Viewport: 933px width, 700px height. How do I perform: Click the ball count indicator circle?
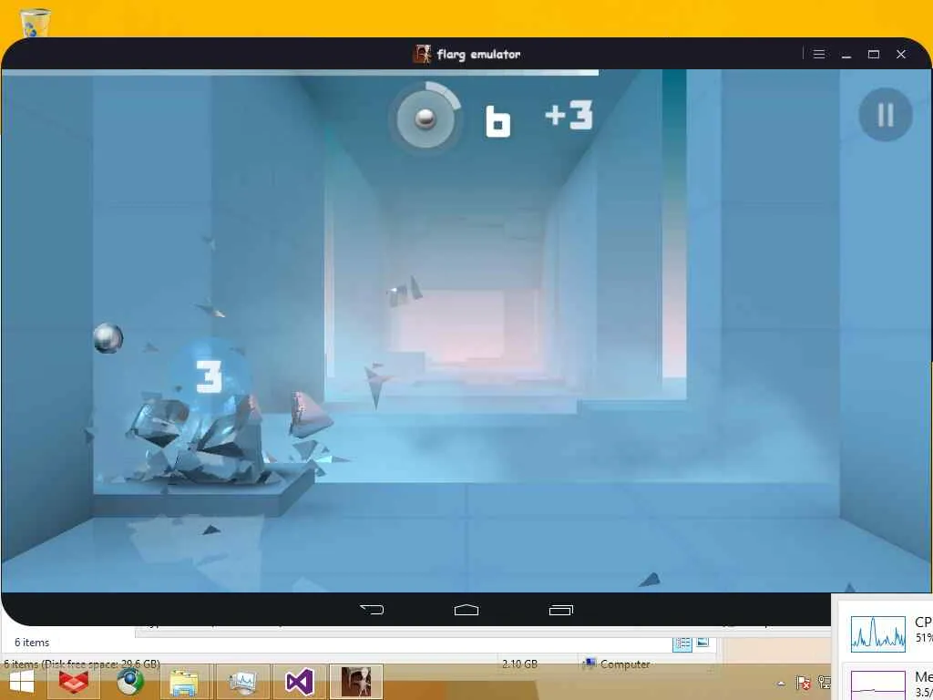(x=425, y=118)
